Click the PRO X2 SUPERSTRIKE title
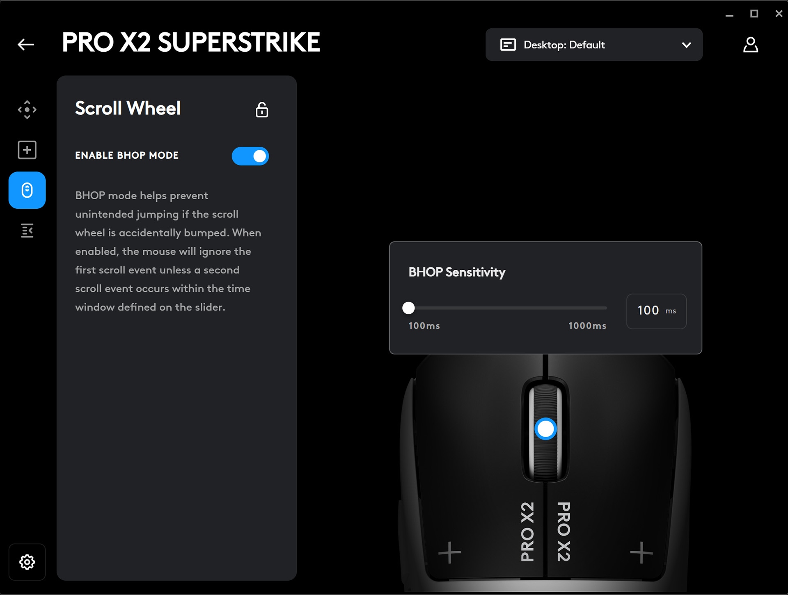788x595 pixels. [x=191, y=42]
